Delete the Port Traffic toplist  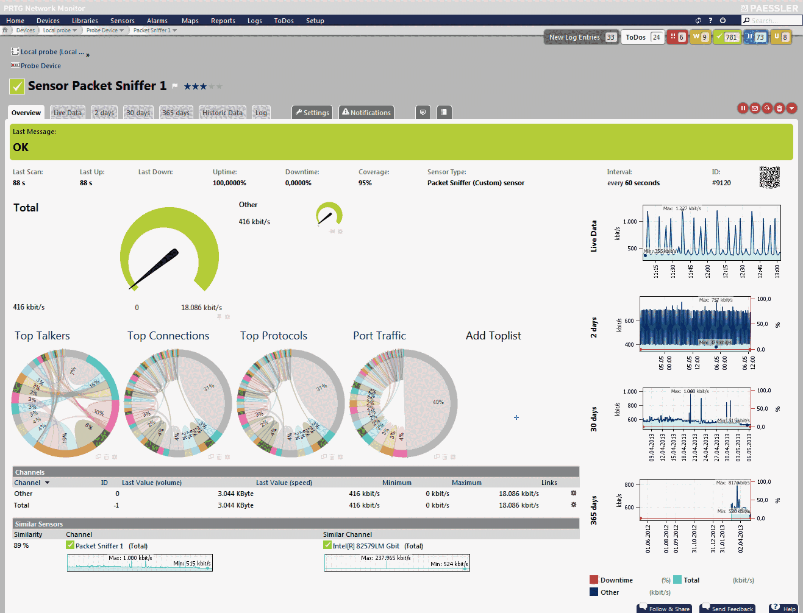point(445,456)
